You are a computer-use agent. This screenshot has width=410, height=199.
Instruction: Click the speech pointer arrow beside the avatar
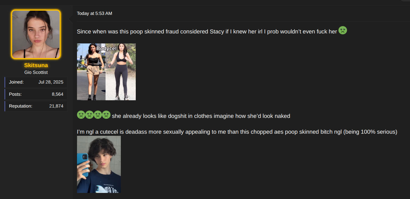70,20
